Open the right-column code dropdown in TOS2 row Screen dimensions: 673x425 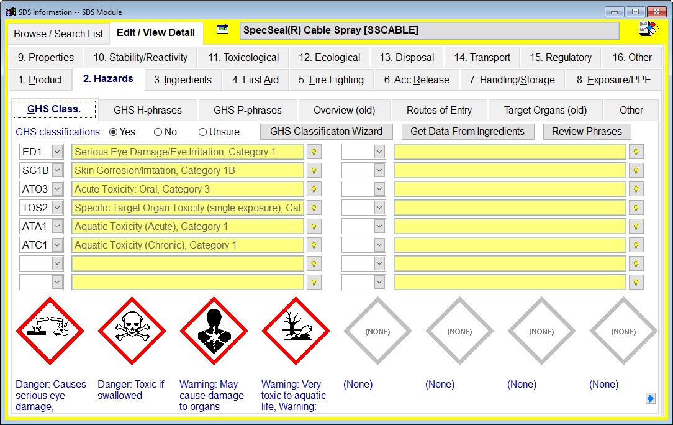click(379, 208)
